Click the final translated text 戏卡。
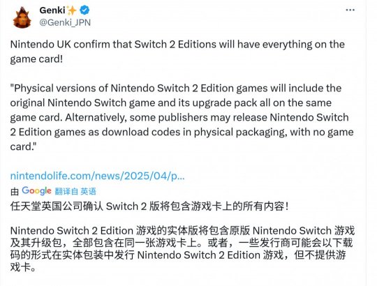This screenshot has width=377, height=286. pyautogui.click(x=23, y=267)
